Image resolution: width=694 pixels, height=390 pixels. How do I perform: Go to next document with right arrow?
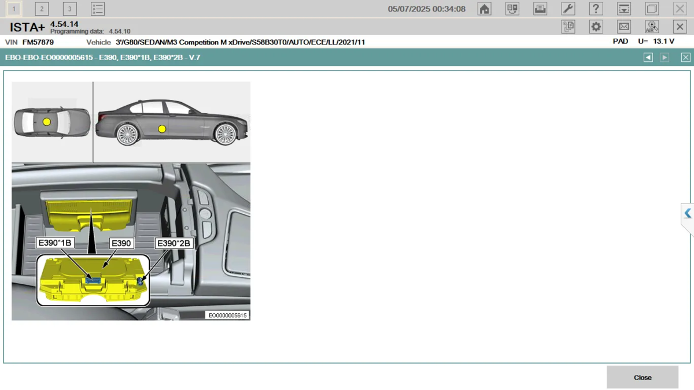[x=665, y=57]
